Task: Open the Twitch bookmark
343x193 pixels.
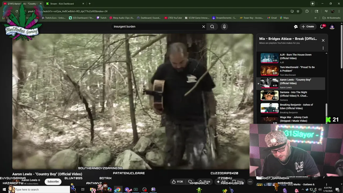Action: (102, 18)
